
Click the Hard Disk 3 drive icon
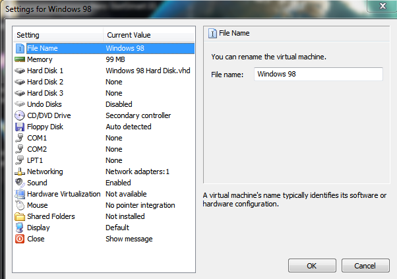click(x=20, y=93)
